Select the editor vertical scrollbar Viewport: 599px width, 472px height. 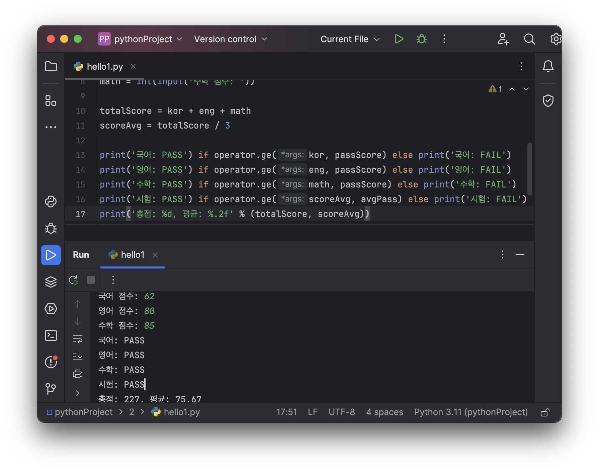point(529,169)
